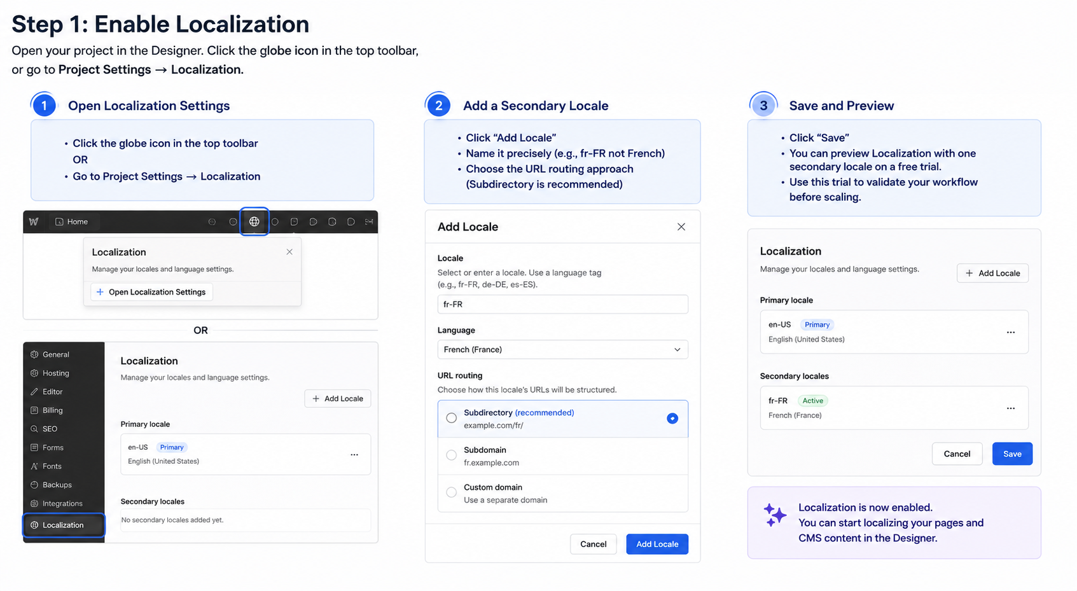The height and width of the screenshot is (591, 1077).
Task: Click Open Localization Settings button
Action: tap(151, 292)
